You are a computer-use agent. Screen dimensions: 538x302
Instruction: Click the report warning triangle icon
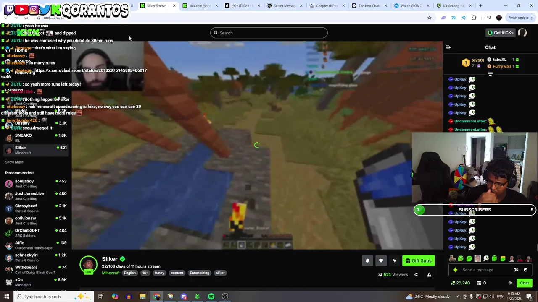click(429, 275)
